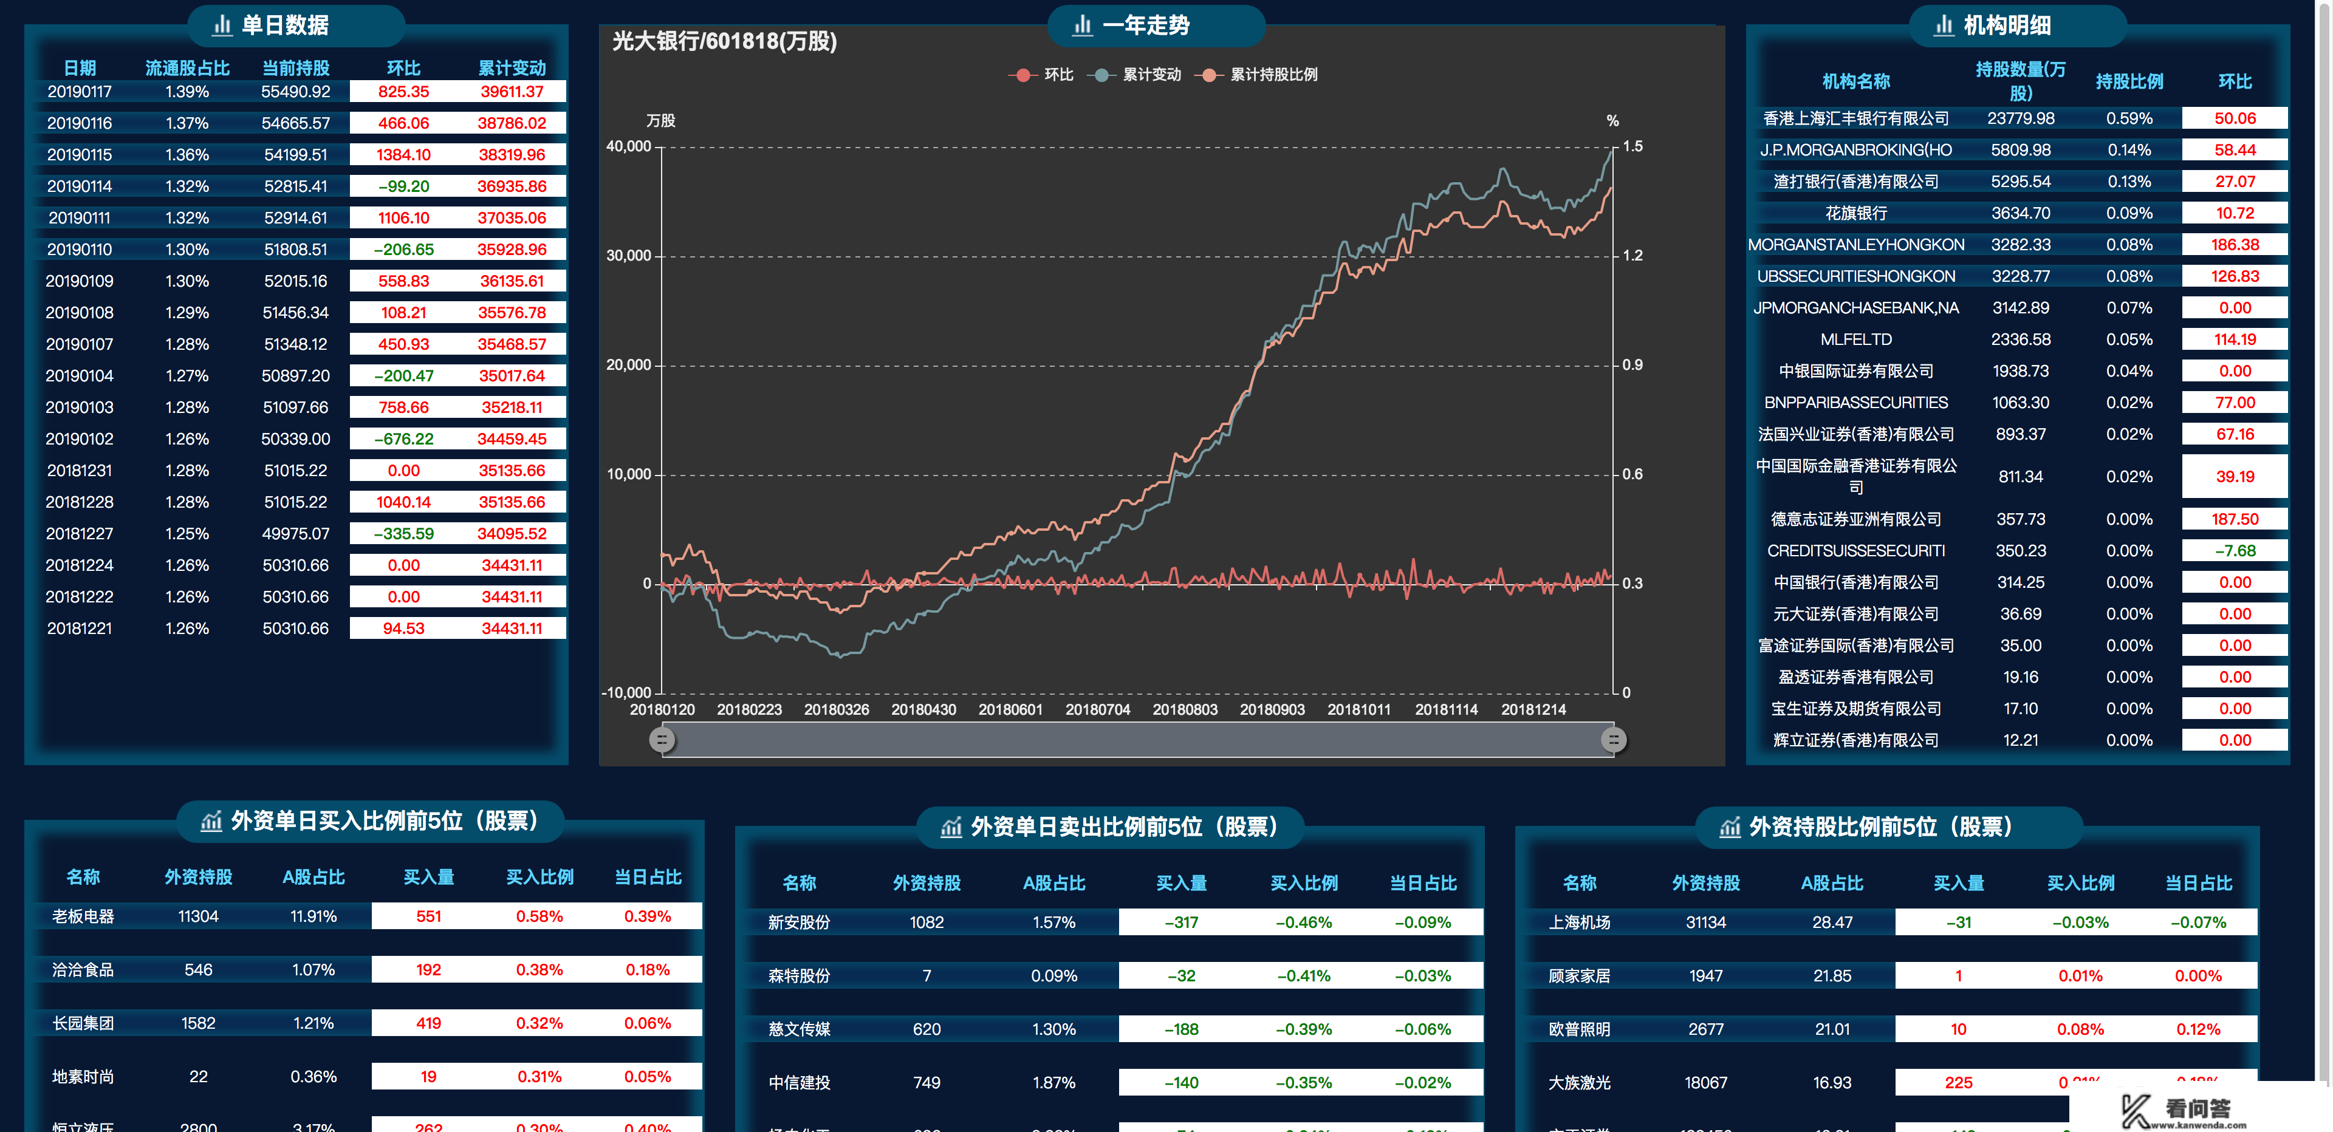
Task: Click the 上海机场 stock name
Action: (1580, 923)
